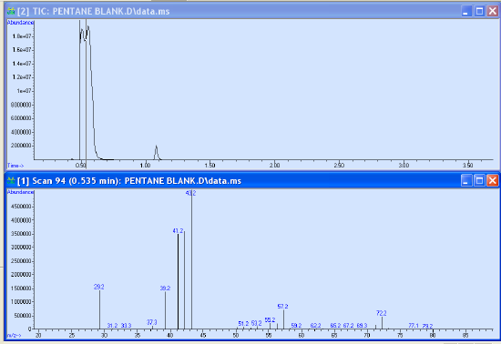Click the 33.3 peak label
Screen dimensions: 501x344
tap(127, 326)
